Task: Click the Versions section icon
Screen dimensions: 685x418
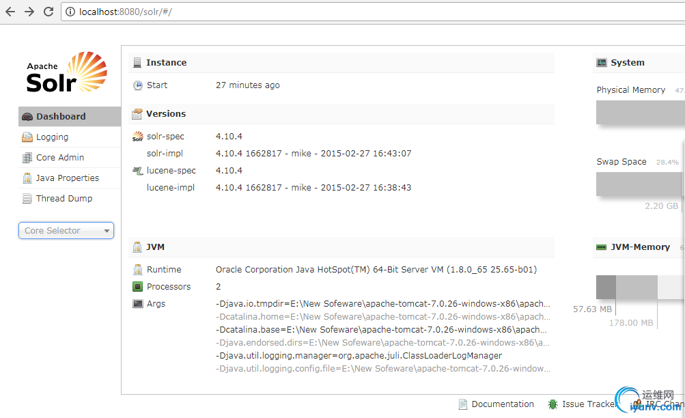Action: [x=137, y=114]
